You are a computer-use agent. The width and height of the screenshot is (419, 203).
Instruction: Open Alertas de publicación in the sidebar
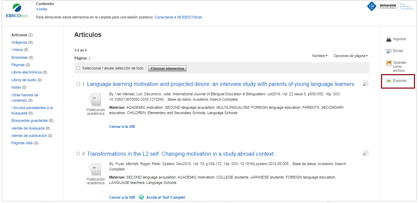pos(32,136)
